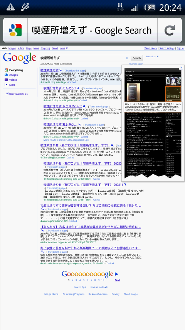Viewport: 185px width, 330px height.
Task: Click the Videos icon in sidebar
Action: tap(6, 80)
